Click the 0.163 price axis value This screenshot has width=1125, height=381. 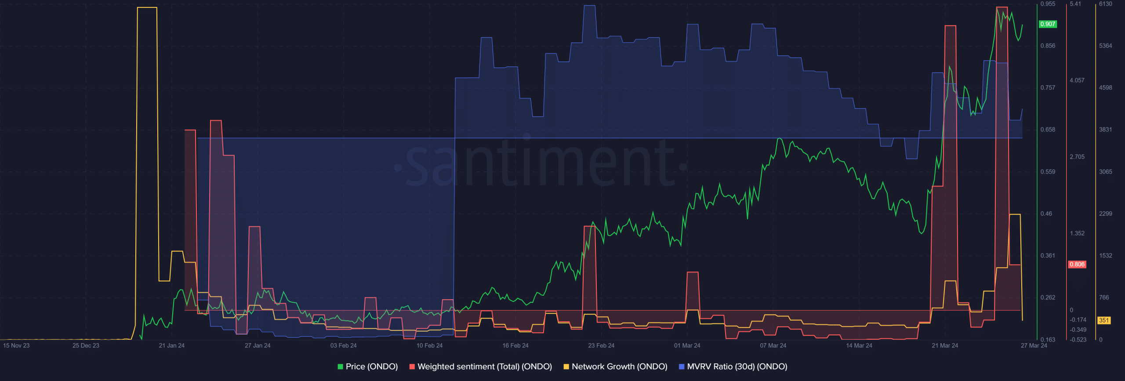tap(1048, 340)
